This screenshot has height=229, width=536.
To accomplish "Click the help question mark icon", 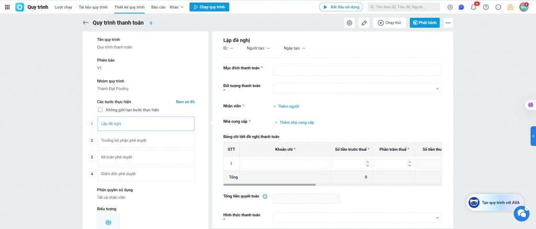I will coord(486,7).
